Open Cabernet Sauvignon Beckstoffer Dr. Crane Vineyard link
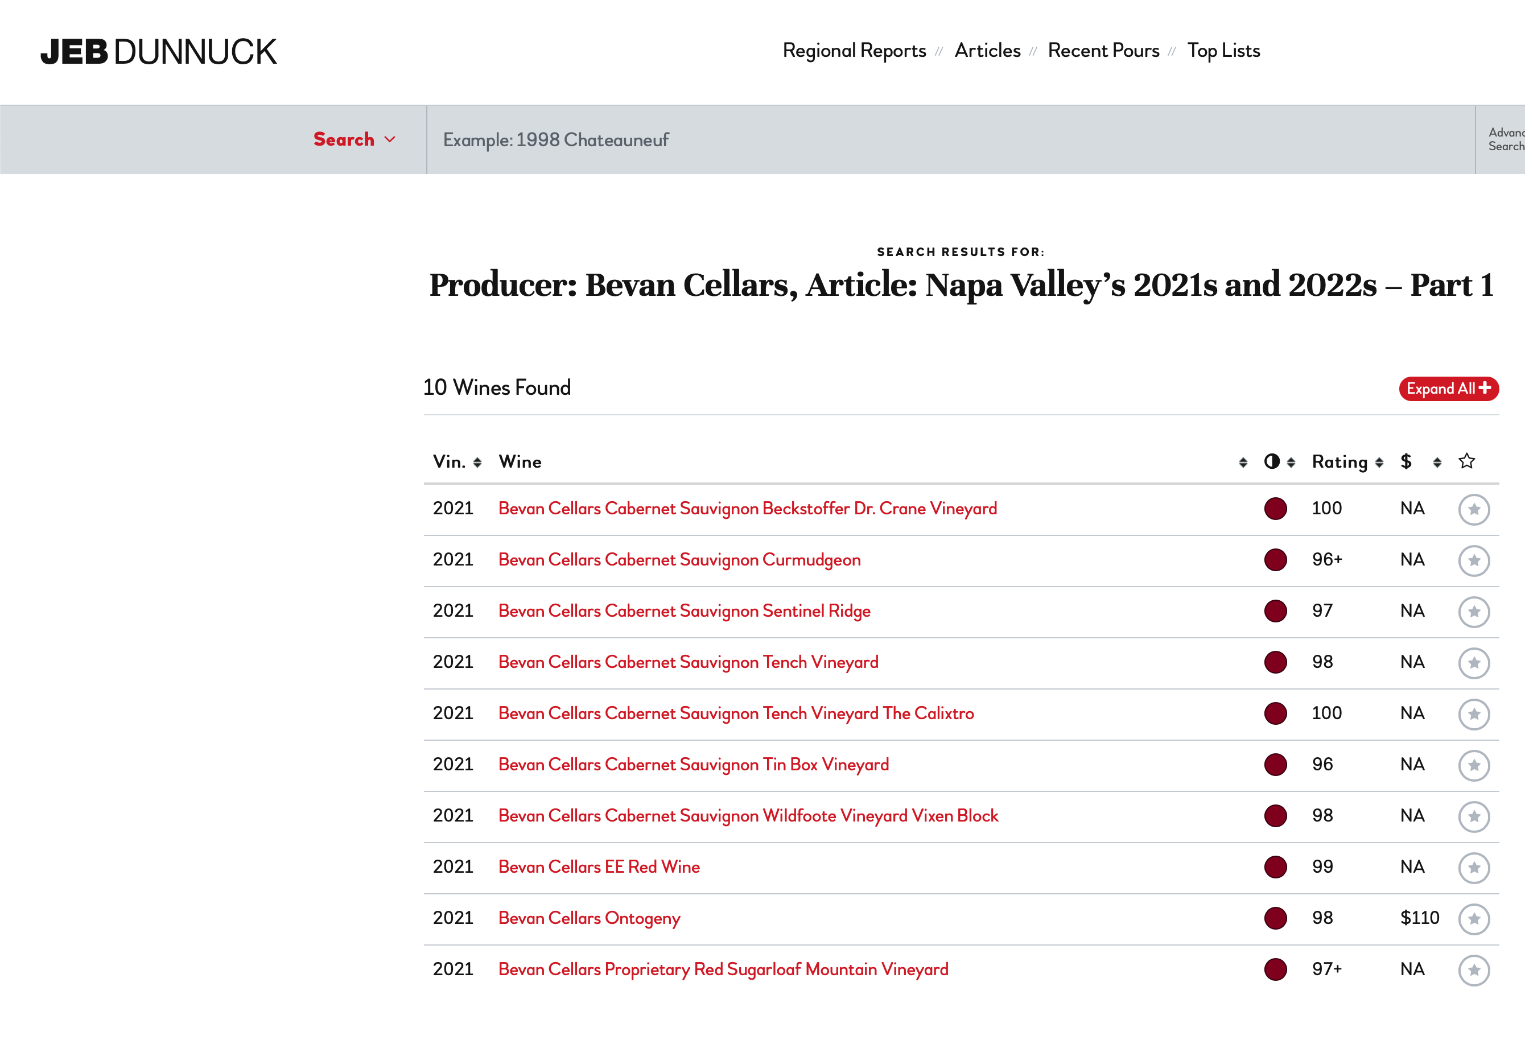The height and width of the screenshot is (1040, 1525). coord(747,509)
